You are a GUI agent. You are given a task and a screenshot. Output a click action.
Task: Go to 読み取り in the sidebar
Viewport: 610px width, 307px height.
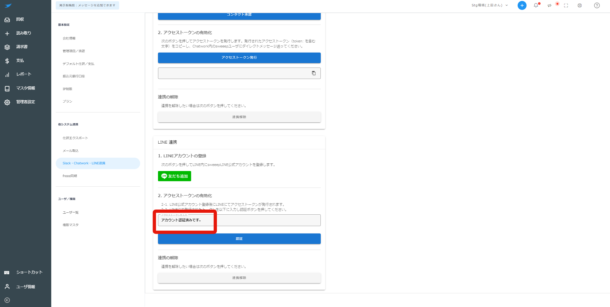[24, 33]
